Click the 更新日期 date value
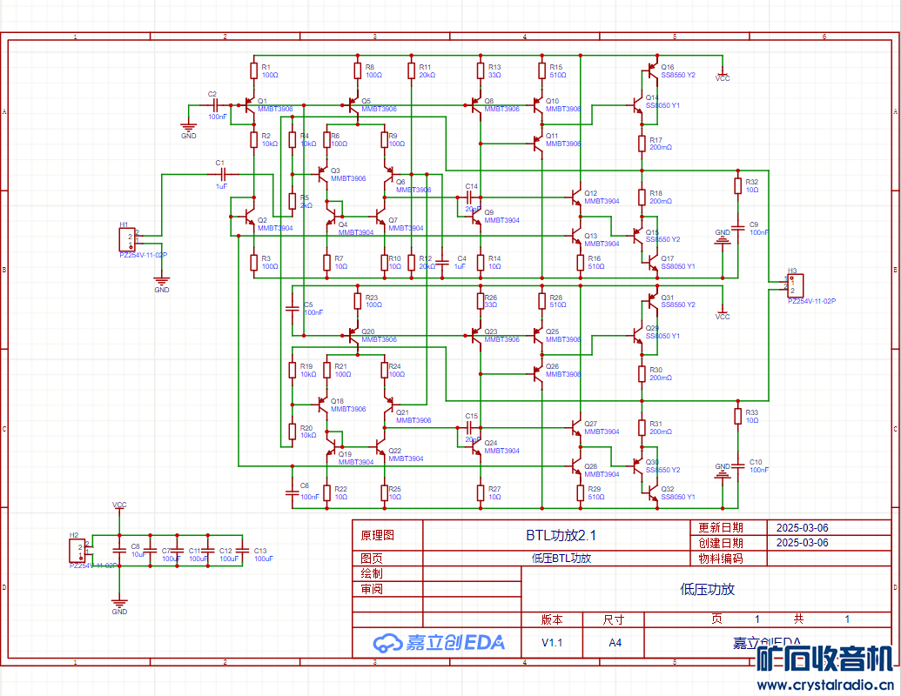The height and width of the screenshot is (696, 901). (802, 528)
